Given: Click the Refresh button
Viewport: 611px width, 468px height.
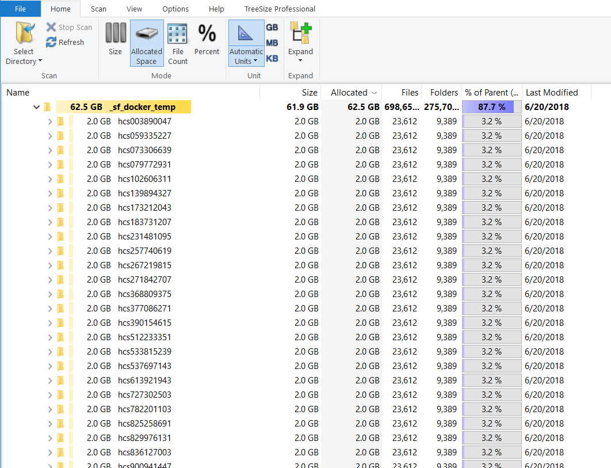Looking at the screenshot, I should coord(65,42).
